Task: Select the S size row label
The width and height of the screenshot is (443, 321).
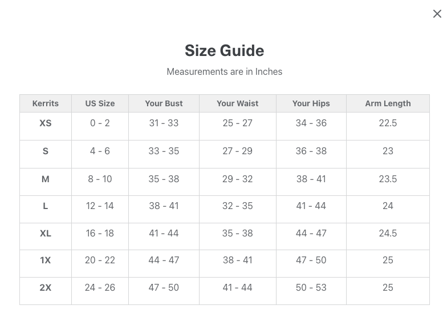Action: pos(46,151)
